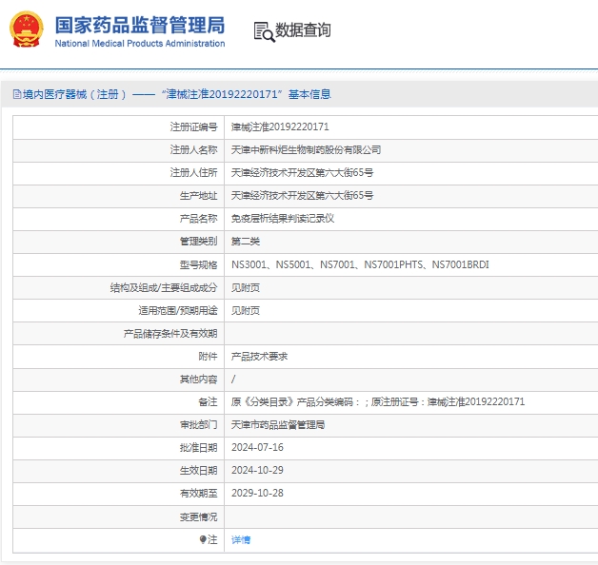Viewport: 598px width, 565px height.
Task: Click the 注册人名称 label
Action: [193, 149]
